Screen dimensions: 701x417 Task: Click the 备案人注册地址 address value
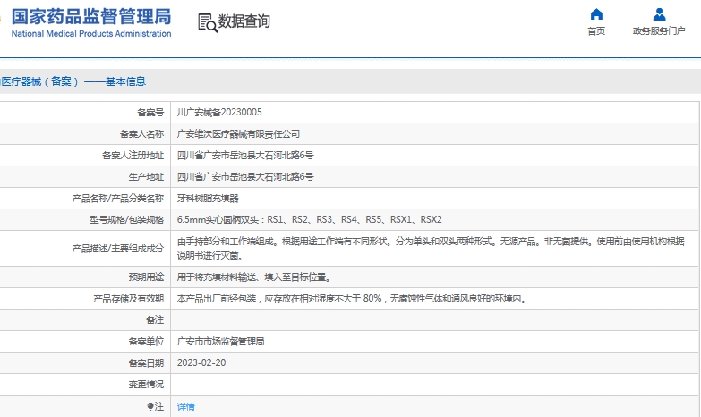pyautogui.click(x=245, y=155)
